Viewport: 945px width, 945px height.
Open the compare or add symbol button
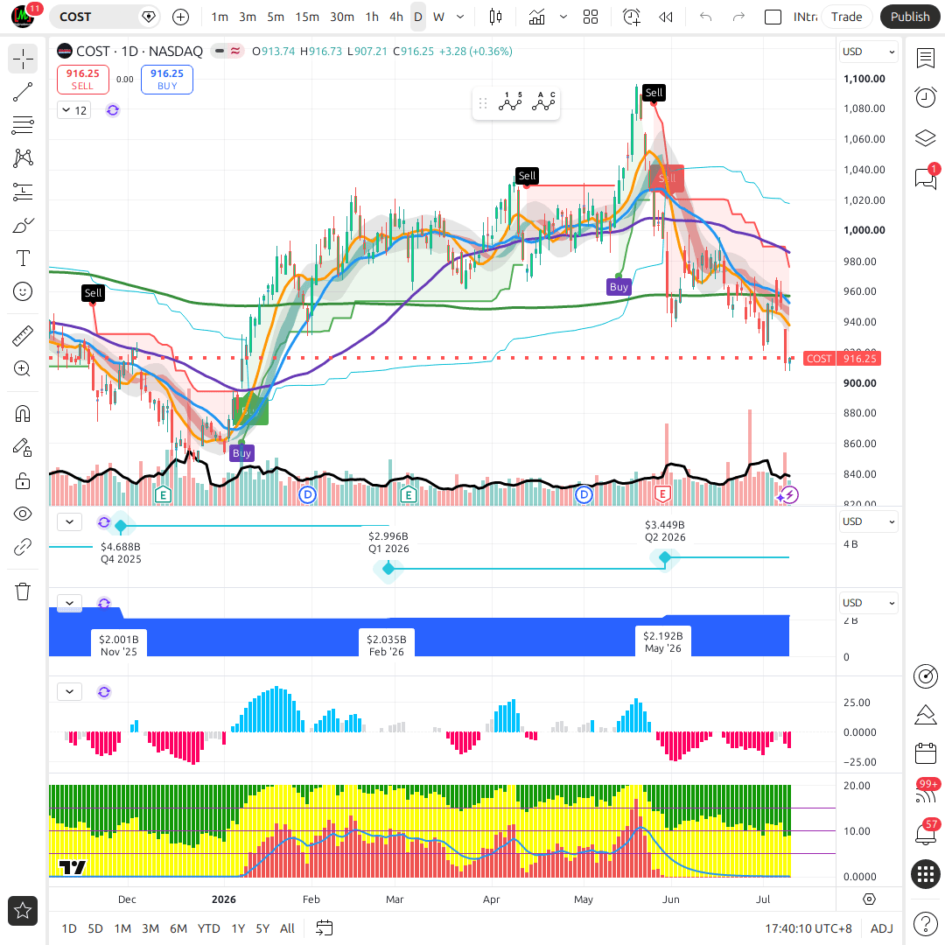pos(181,17)
